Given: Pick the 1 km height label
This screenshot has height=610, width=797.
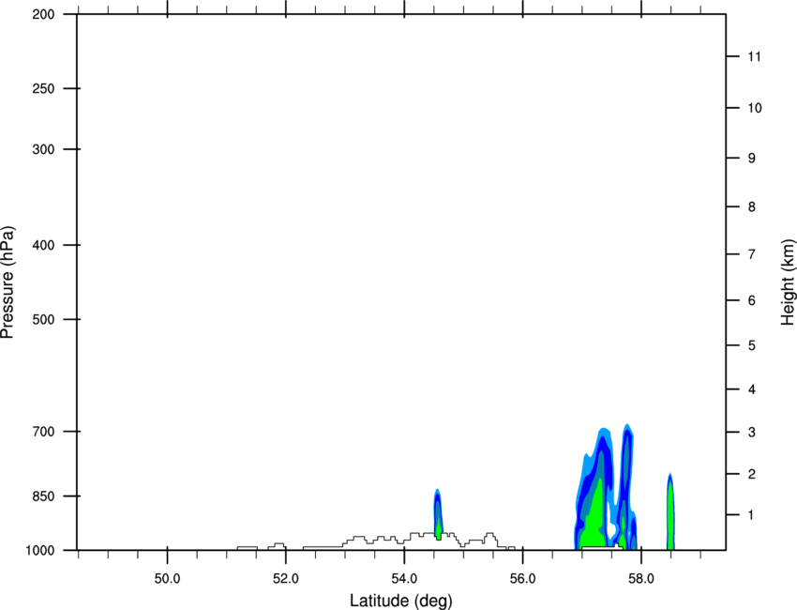Looking at the screenshot, I should pos(751,515).
